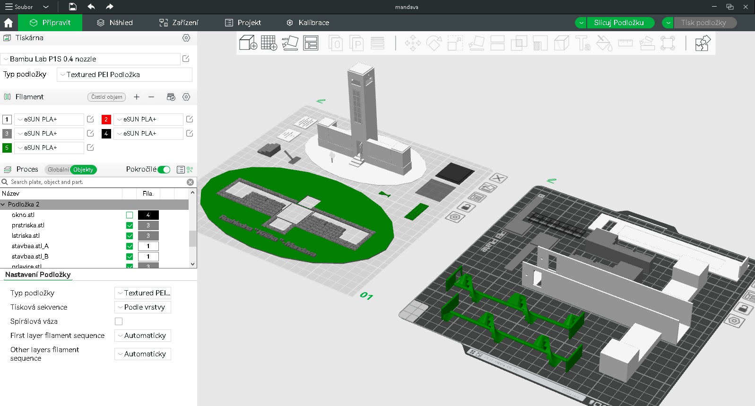Click the Slicuj Podložku button

(x=621, y=23)
